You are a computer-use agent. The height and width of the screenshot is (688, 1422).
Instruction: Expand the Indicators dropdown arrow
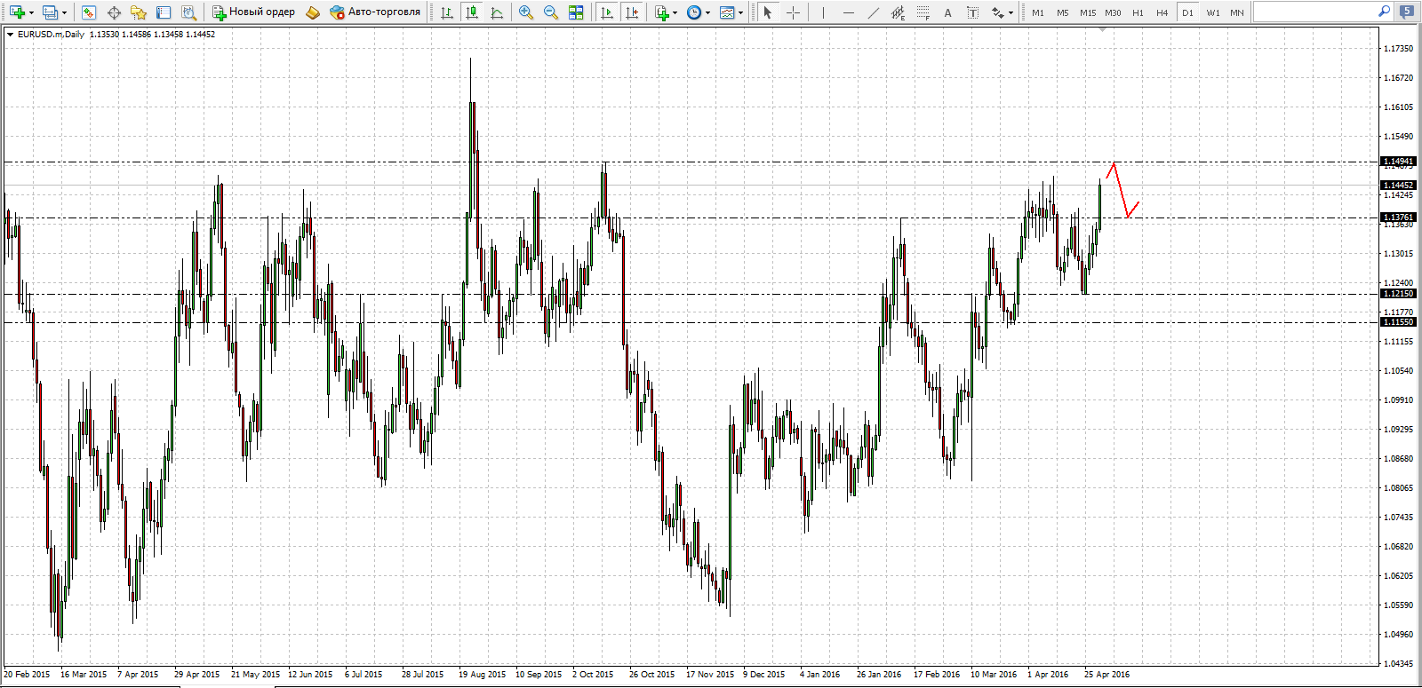[x=675, y=13]
